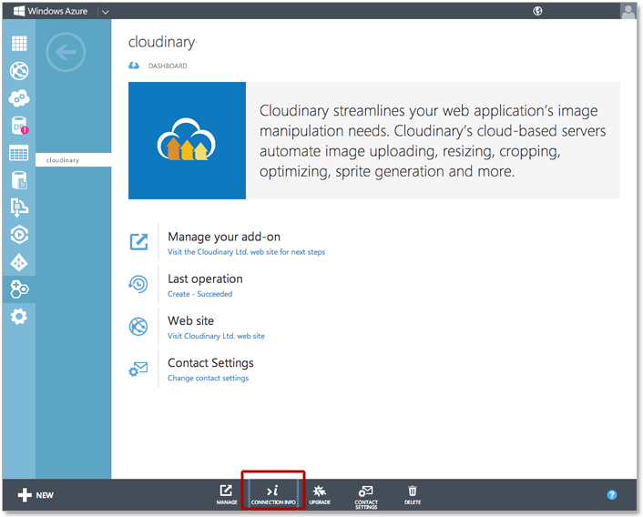Open CONTACT SETTINGS in command bar
Viewport: 643px width, 517px height.
(366, 497)
